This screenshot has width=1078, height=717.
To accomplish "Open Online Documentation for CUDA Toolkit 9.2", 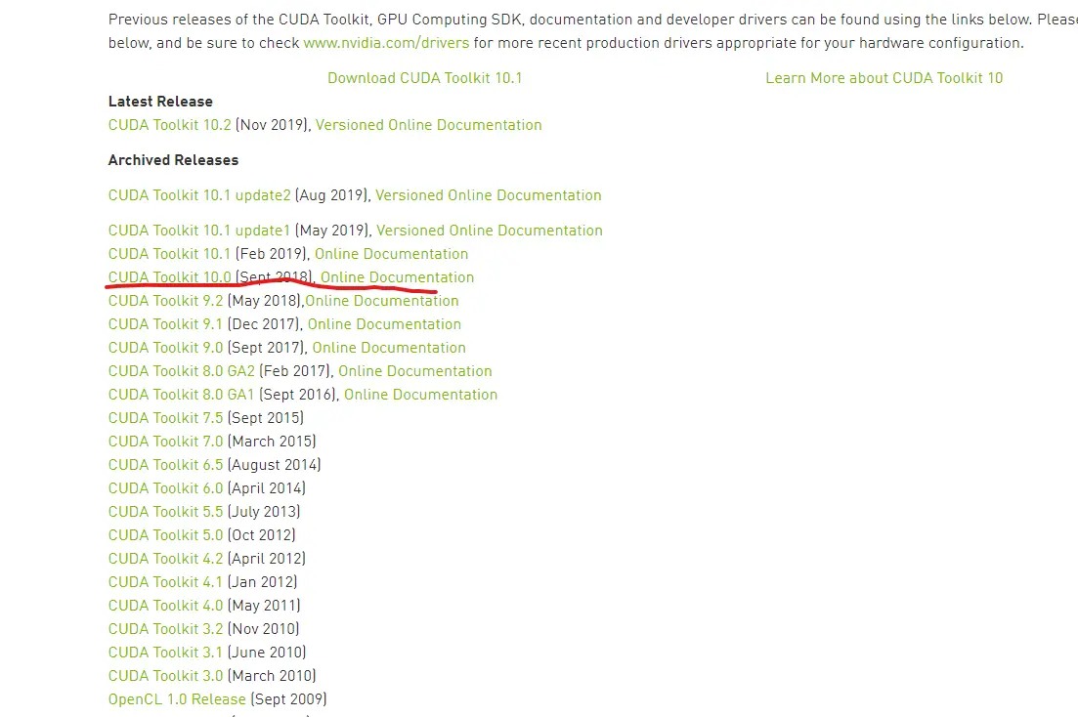I will [x=381, y=301].
